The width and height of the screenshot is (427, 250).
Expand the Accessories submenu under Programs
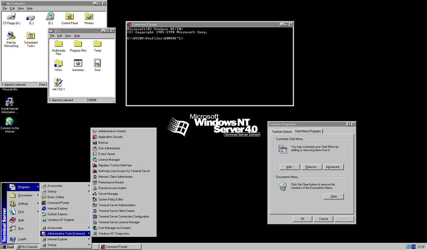(55, 186)
